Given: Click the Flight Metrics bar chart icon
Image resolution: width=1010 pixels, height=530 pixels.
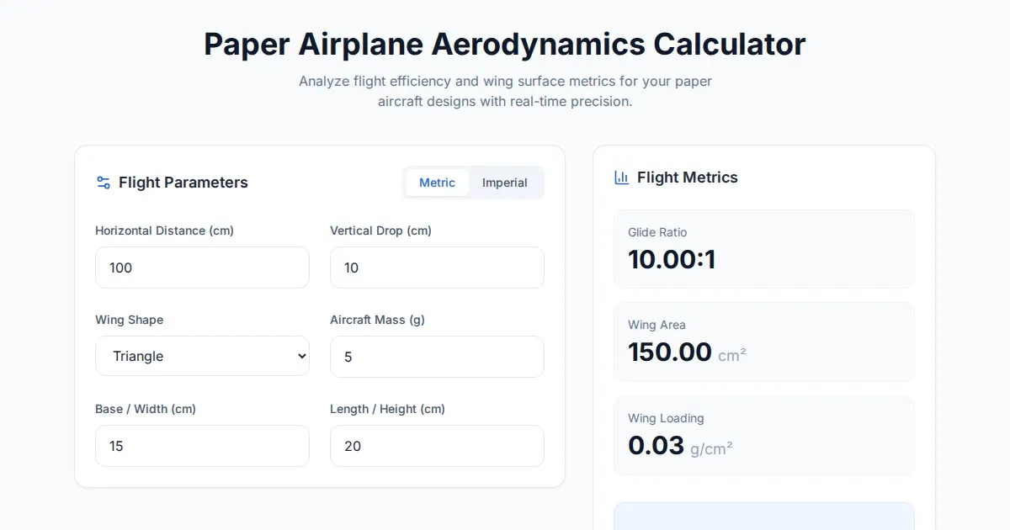Looking at the screenshot, I should (x=622, y=178).
